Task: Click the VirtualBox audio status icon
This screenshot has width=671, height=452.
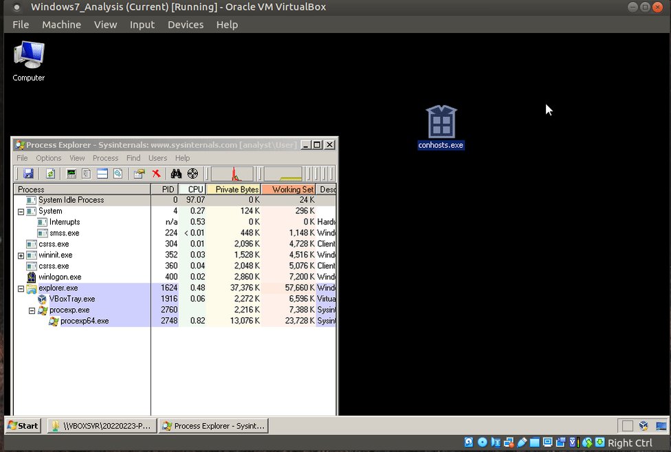Action: tap(496, 442)
